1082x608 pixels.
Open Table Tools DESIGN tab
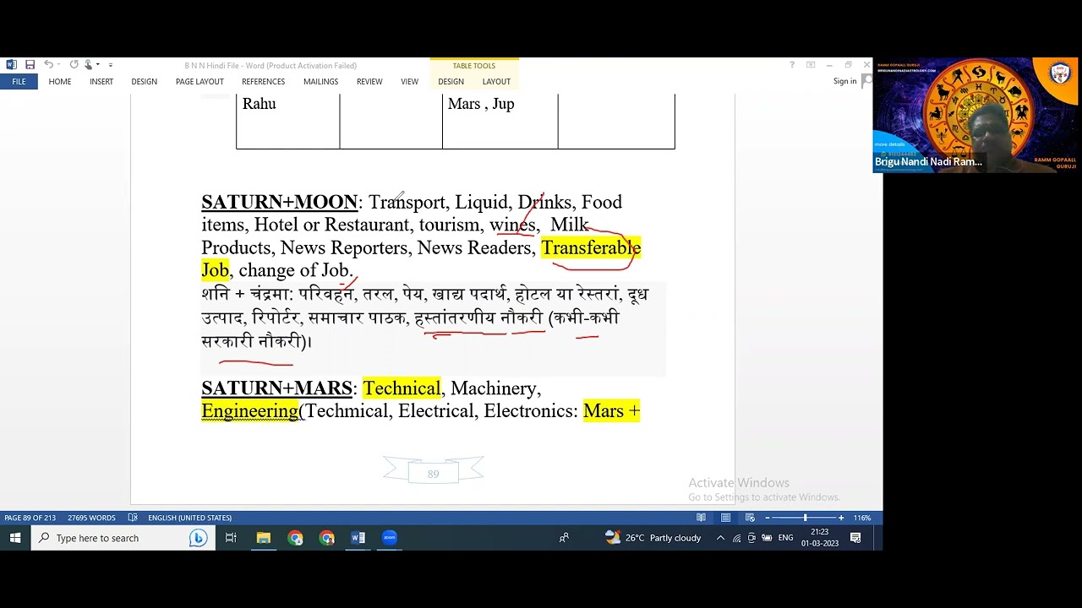451,82
